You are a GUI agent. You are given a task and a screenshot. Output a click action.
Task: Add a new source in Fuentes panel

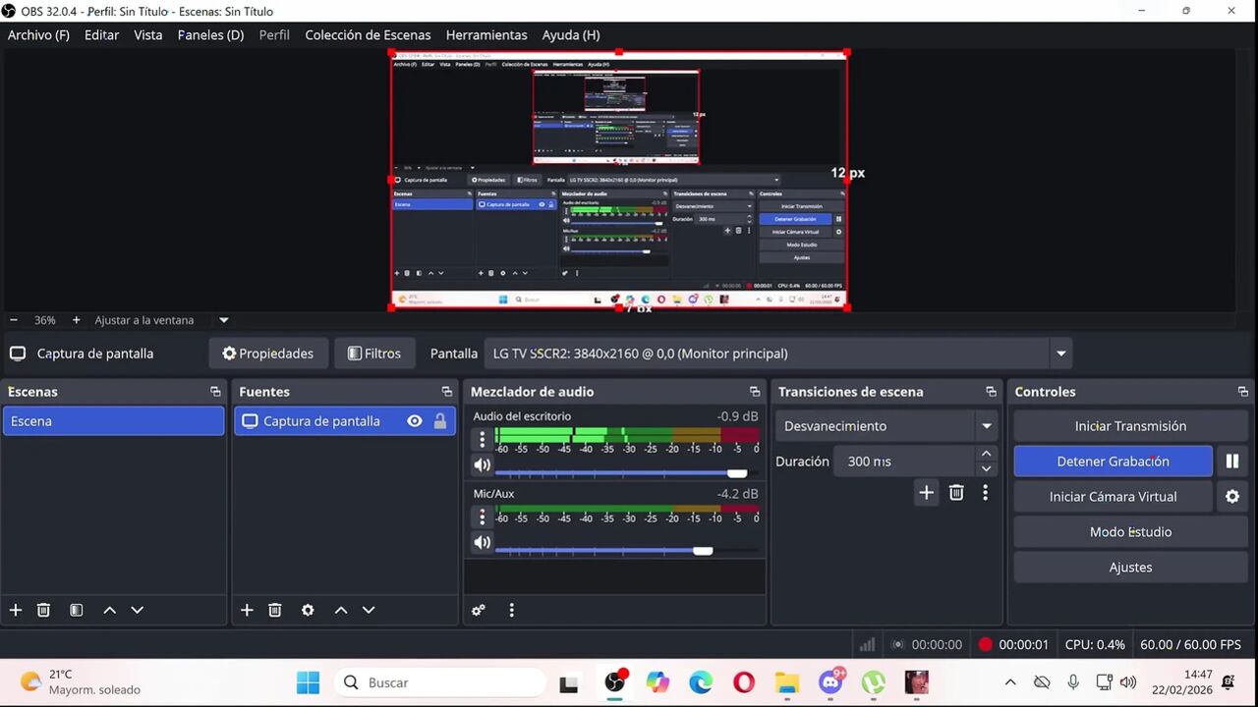[x=247, y=610]
